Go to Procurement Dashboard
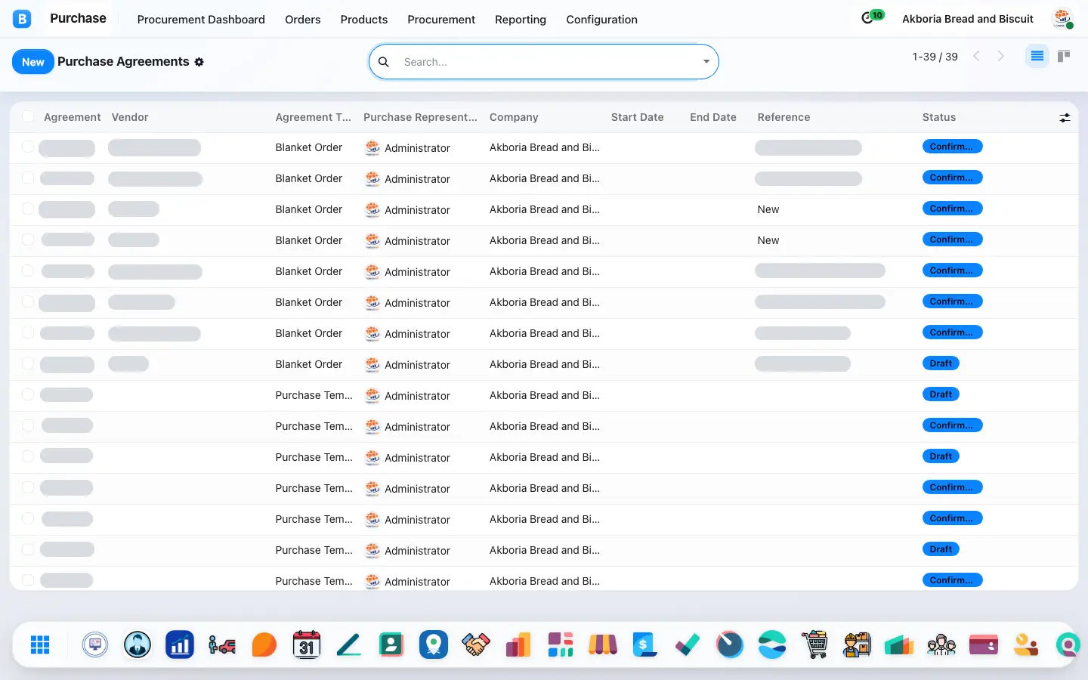The image size is (1088, 680). tap(201, 20)
